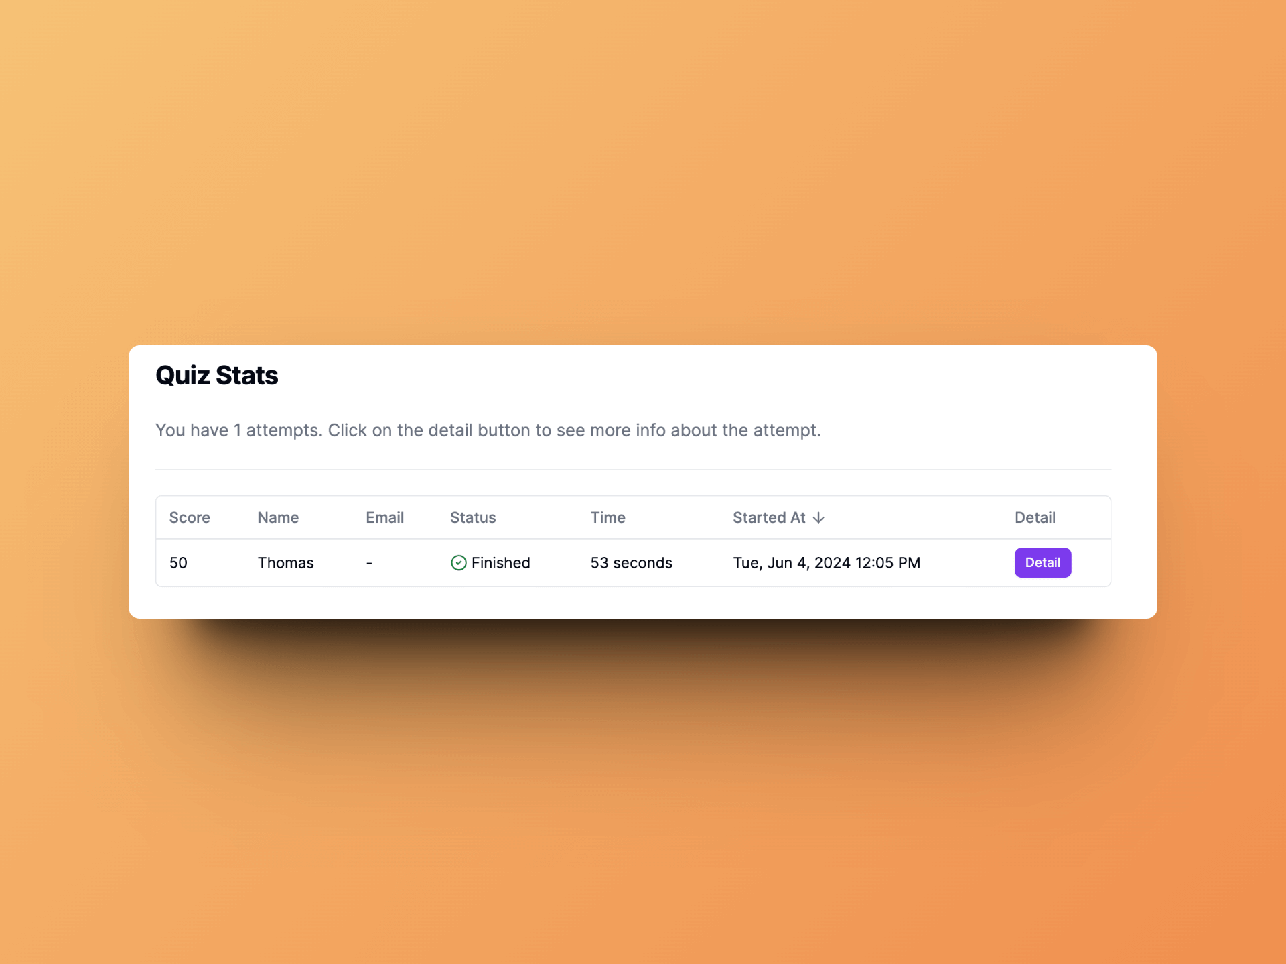
Task: Click the Email column header
Action: tap(384, 517)
